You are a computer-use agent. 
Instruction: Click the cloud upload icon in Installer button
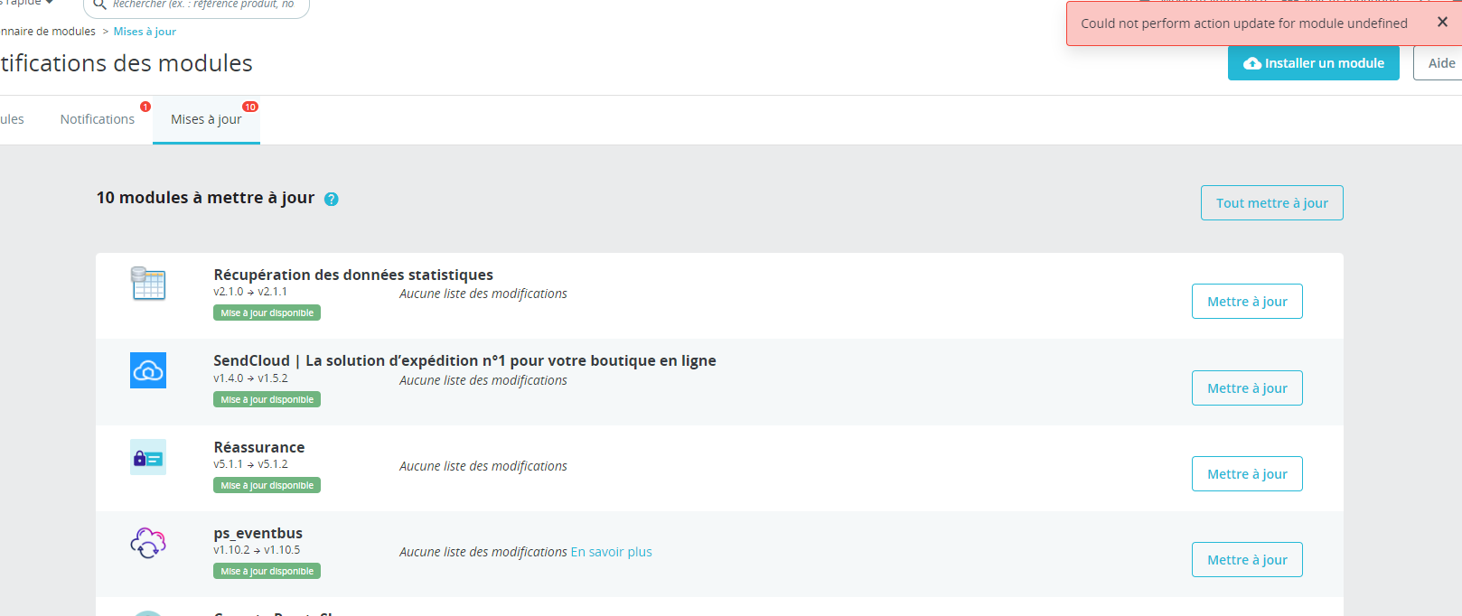(x=1252, y=63)
